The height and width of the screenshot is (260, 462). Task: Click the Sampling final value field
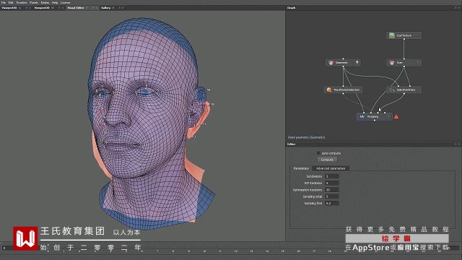pyautogui.click(x=332, y=203)
